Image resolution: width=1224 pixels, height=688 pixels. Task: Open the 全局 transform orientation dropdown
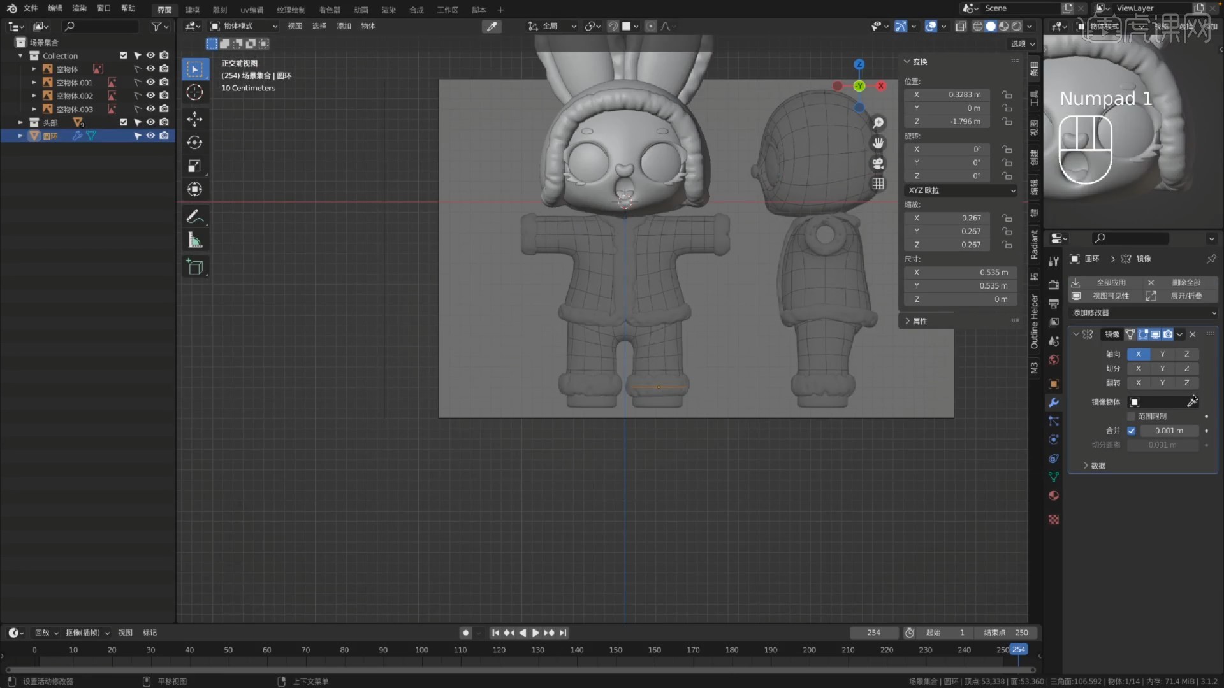pyautogui.click(x=552, y=26)
